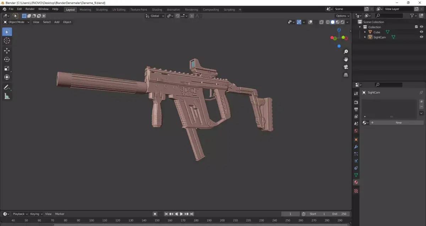426x226 pixels.
Task: Switch to the Shading workspace tab
Action: [x=157, y=10]
